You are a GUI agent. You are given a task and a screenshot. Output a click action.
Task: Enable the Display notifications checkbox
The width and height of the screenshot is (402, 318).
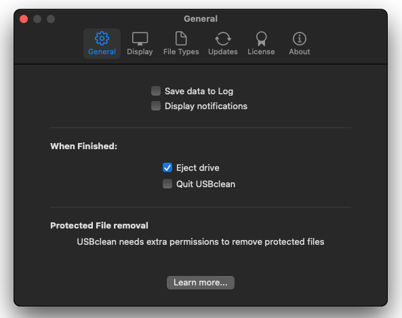pyautogui.click(x=156, y=106)
